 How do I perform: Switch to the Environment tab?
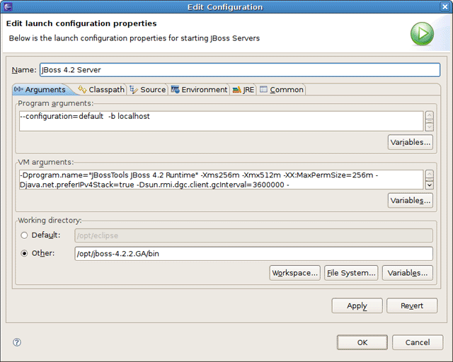[x=200, y=90]
